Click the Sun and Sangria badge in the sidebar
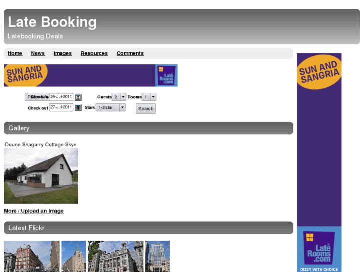The height and width of the screenshot is (272, 364). 319,72
